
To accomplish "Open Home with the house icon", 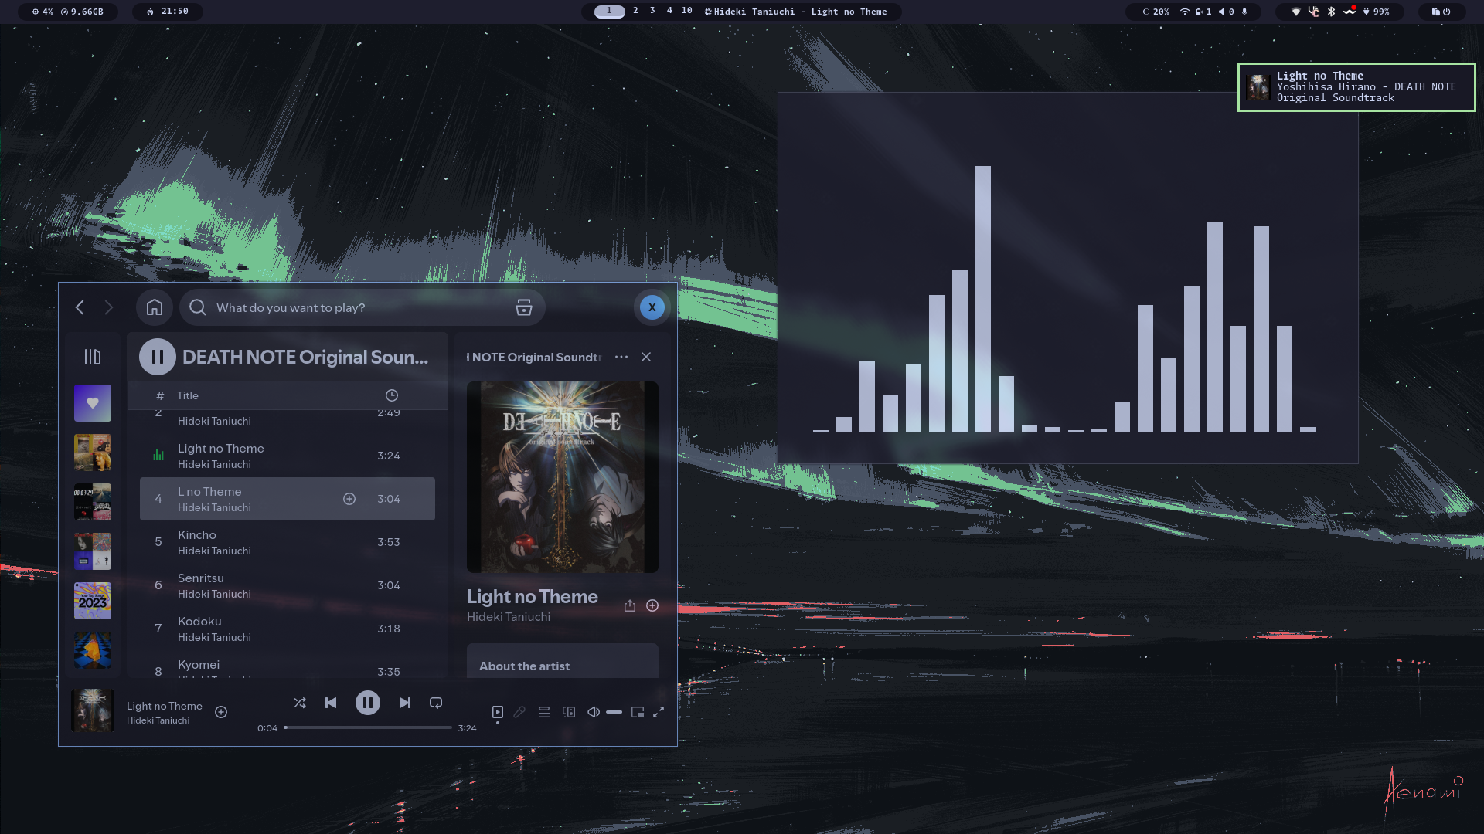I will (x=154, y=307).
